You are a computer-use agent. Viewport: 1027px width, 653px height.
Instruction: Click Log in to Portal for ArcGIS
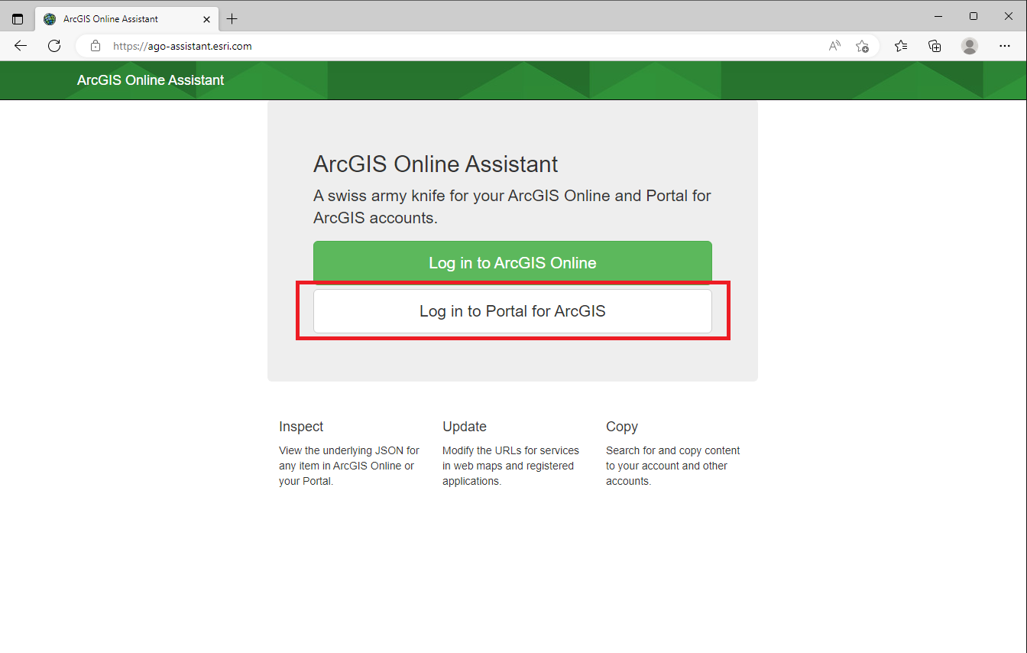click(512, 311)
